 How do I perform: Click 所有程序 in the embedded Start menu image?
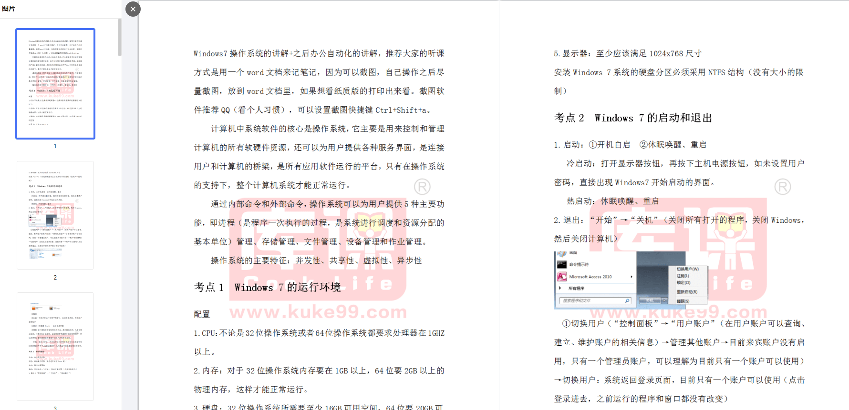(576, 288)
